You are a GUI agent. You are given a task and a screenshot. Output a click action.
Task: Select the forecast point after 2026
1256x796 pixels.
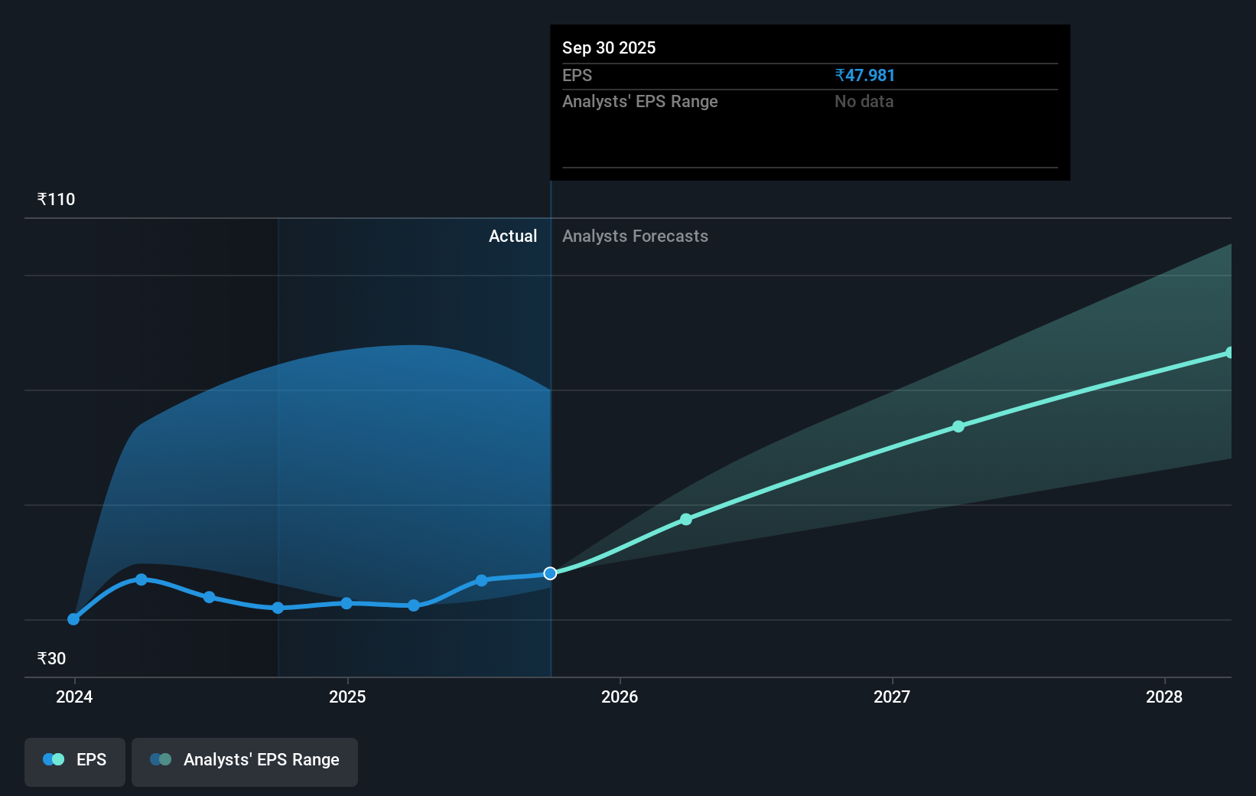[x=686, y=519]
